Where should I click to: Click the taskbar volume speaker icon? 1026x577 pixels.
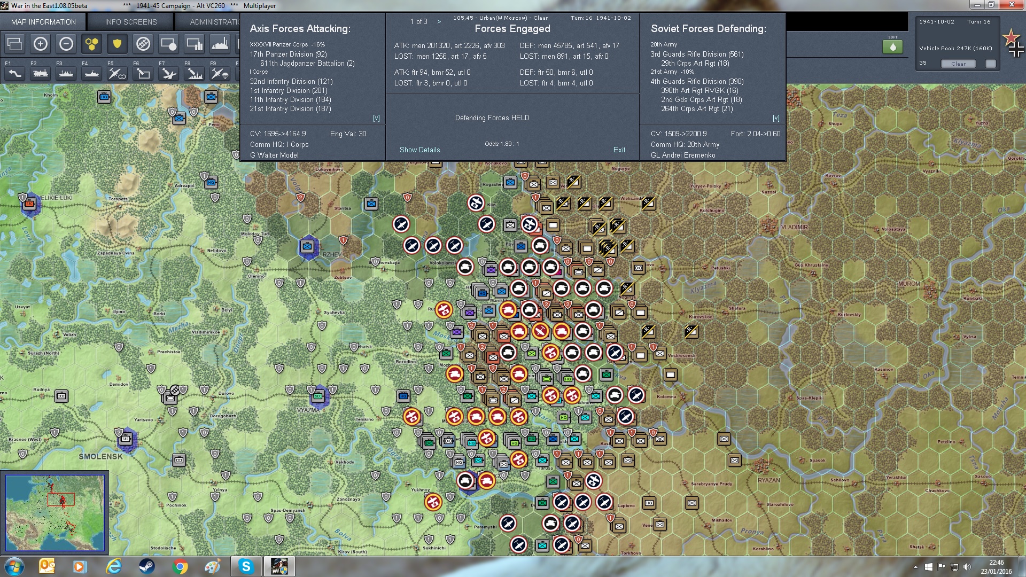[967, 567]
